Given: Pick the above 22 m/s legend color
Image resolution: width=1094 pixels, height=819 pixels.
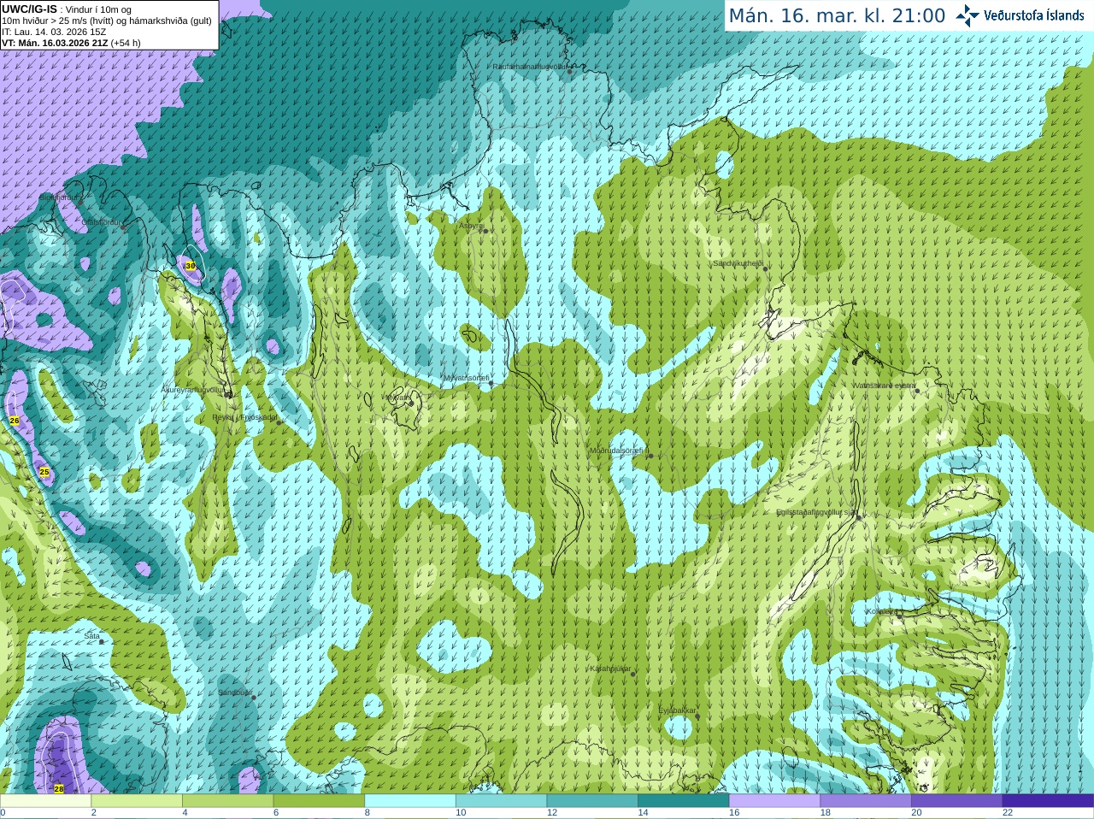Looking at the screenshot, I should [1048, 801].
